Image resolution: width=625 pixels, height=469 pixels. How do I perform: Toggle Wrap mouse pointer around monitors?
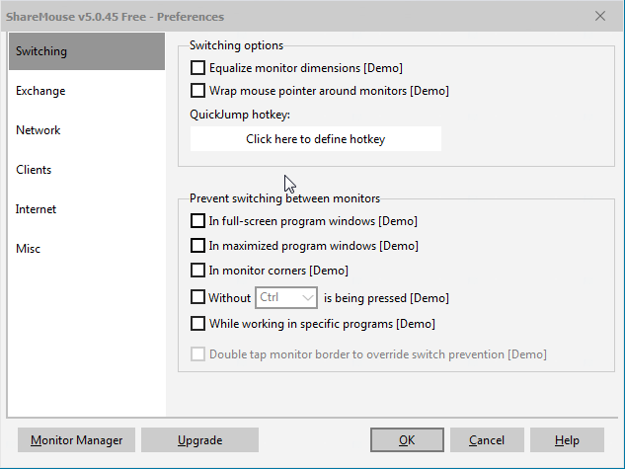tap(198, 91)
